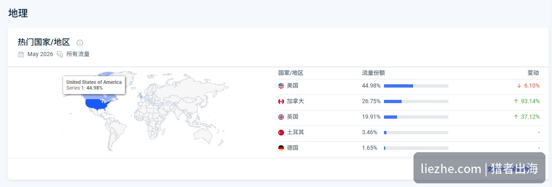Click the 加拿大 traffic share bar
Viewport: 552px width, 187px height.
(x=416, y=101)
